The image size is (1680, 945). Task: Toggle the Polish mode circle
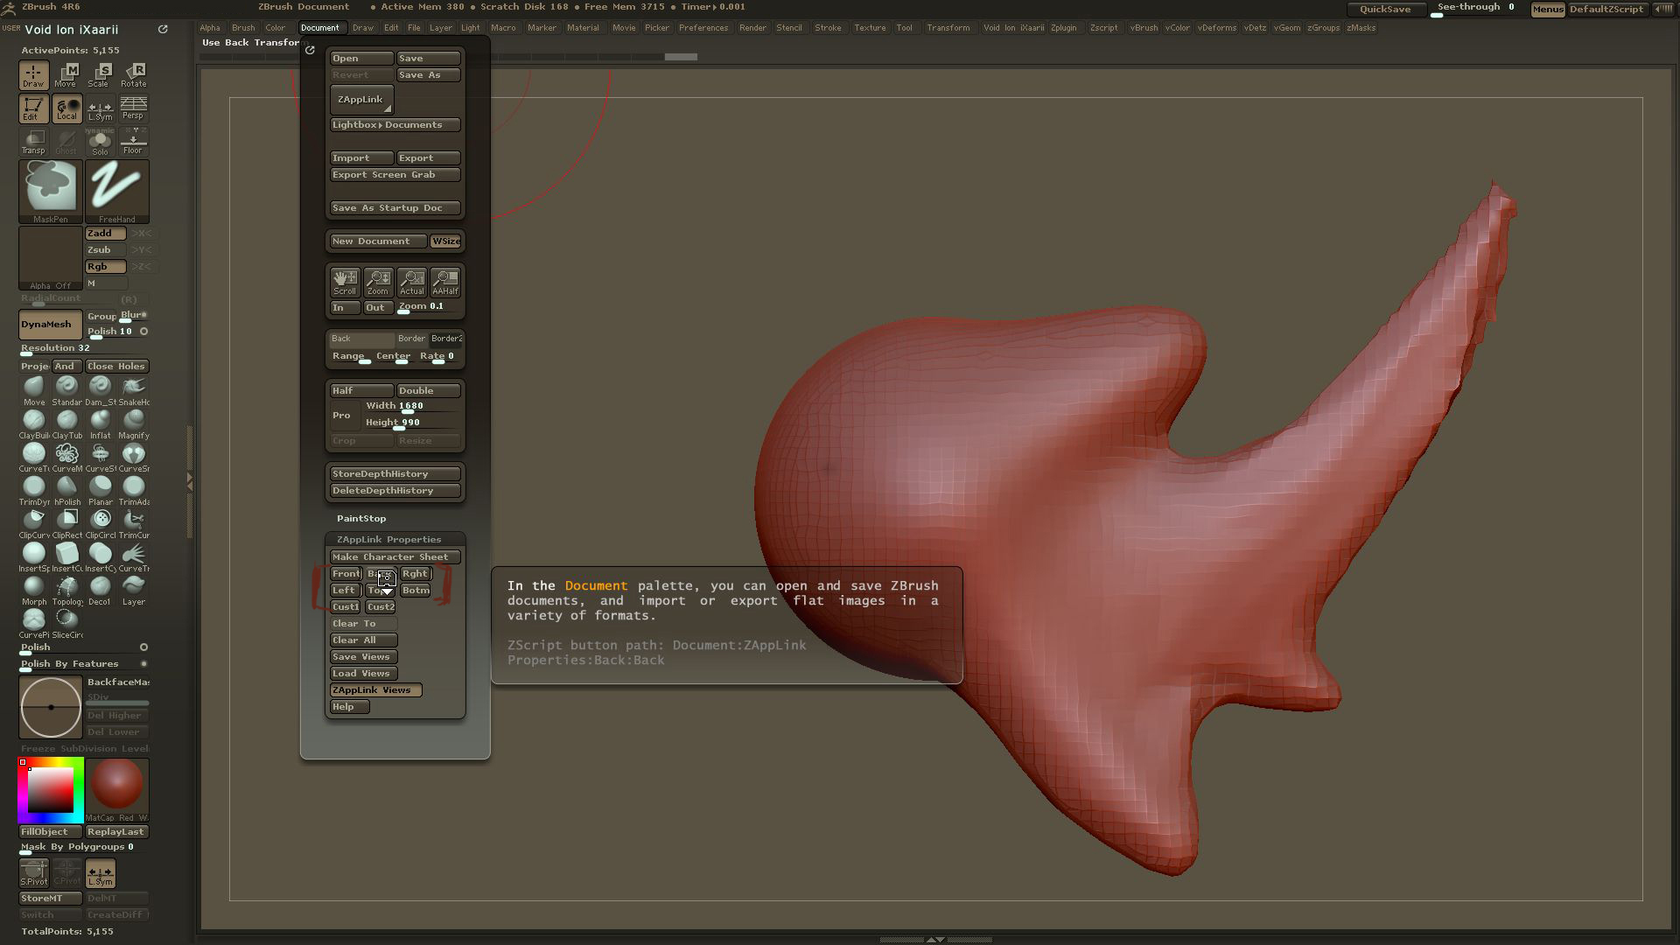[x=143, y=647]
